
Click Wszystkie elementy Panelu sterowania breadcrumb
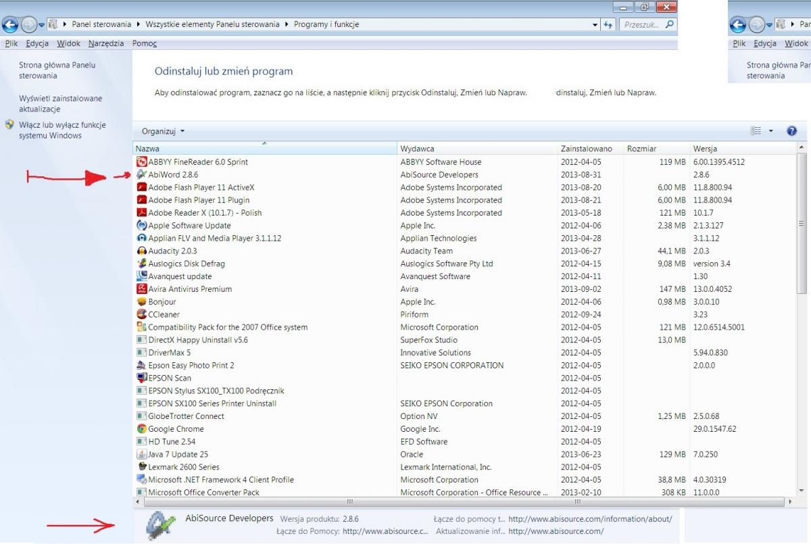pyautogui.click(x=212, y=24)
